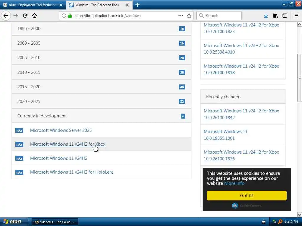
Task: Select the Windows - The Collection Book tab
Action: [99, 5]
